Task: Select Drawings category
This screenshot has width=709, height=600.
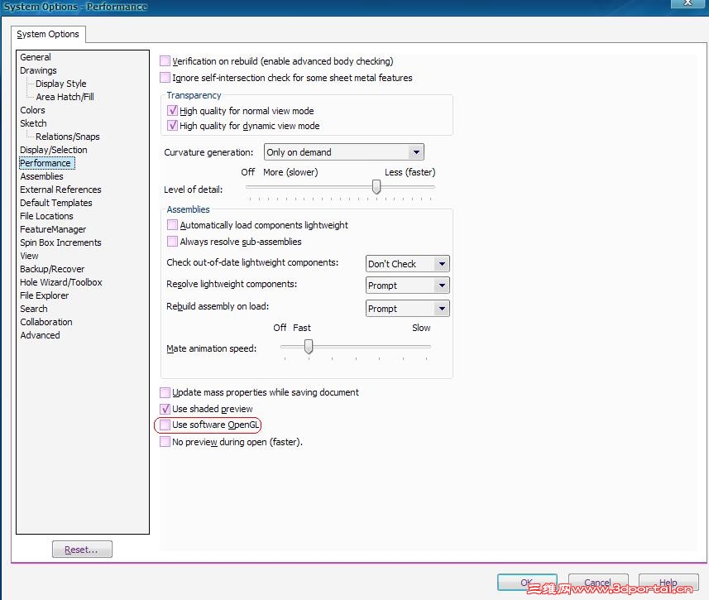Action: click(x=38, y=70)
